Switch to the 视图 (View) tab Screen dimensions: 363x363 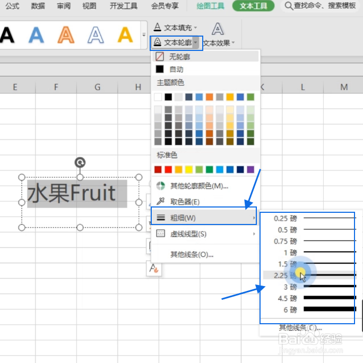coord(89,6)
